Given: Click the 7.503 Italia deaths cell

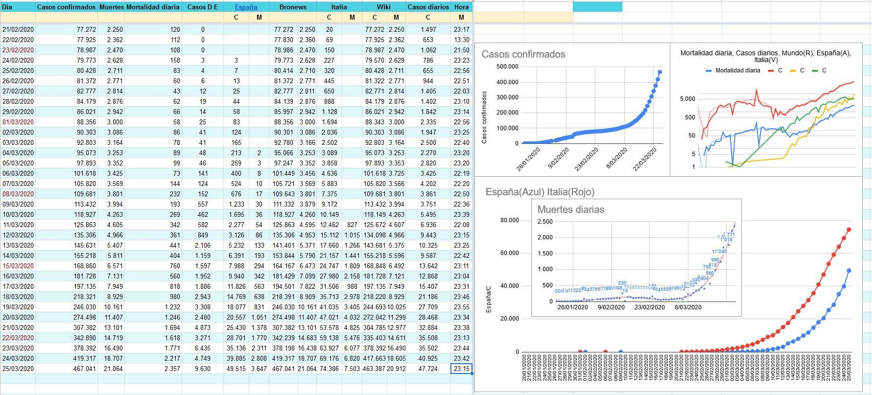Looking at the screenshot, I should pos(352,369).
